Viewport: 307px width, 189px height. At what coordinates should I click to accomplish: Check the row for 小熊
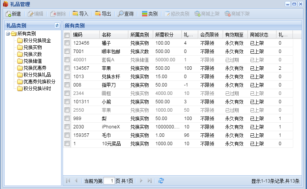click(x=67, y=102)
